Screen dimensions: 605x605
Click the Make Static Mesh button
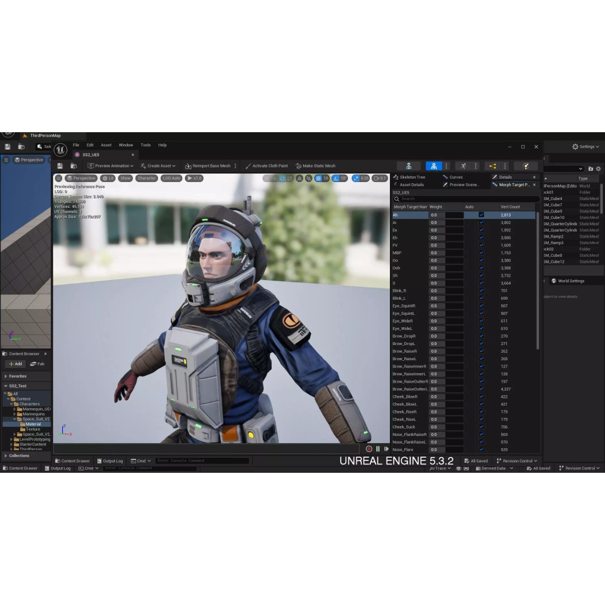point(315,166)
